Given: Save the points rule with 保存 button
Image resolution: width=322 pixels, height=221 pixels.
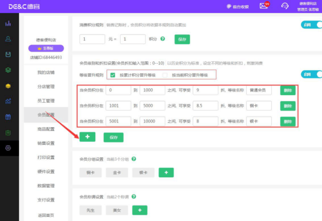Looking at the screenshot, I should [x=182, y=39].
